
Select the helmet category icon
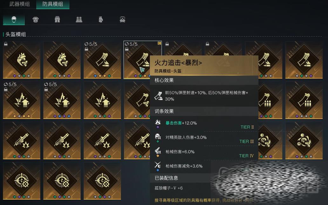(14, 20)
